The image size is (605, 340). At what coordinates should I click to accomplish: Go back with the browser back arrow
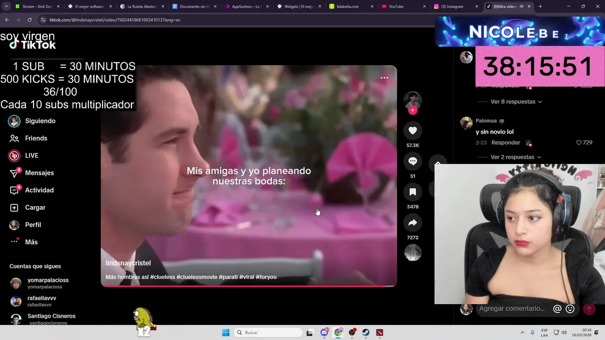[7, 20]
